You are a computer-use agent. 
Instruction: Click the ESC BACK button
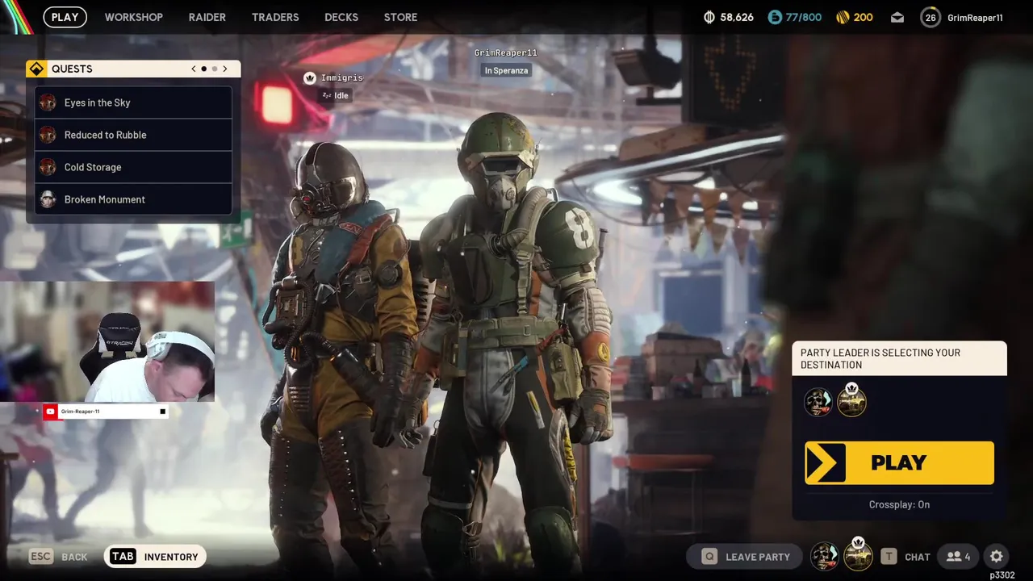click(x=59, y=556)
